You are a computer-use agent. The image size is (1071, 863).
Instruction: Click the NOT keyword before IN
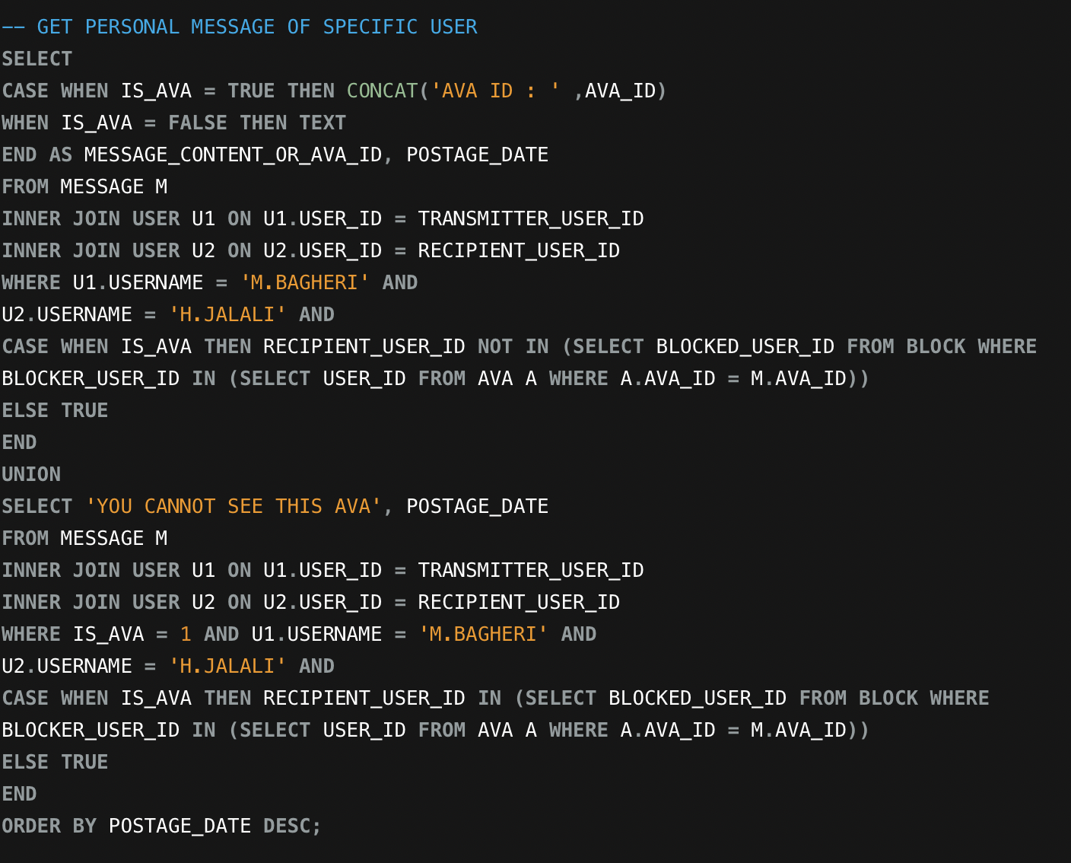click(x=494, y=347)
